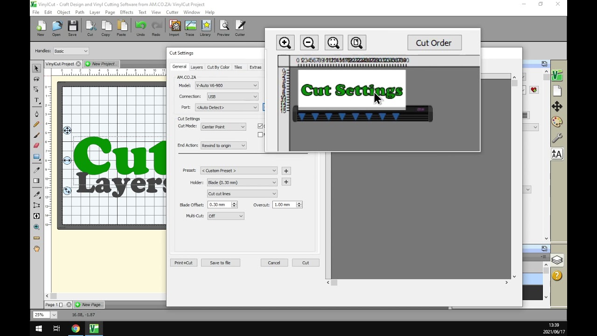Zoom in on the cut preview
Screen dimensions: 597x336
285,43
